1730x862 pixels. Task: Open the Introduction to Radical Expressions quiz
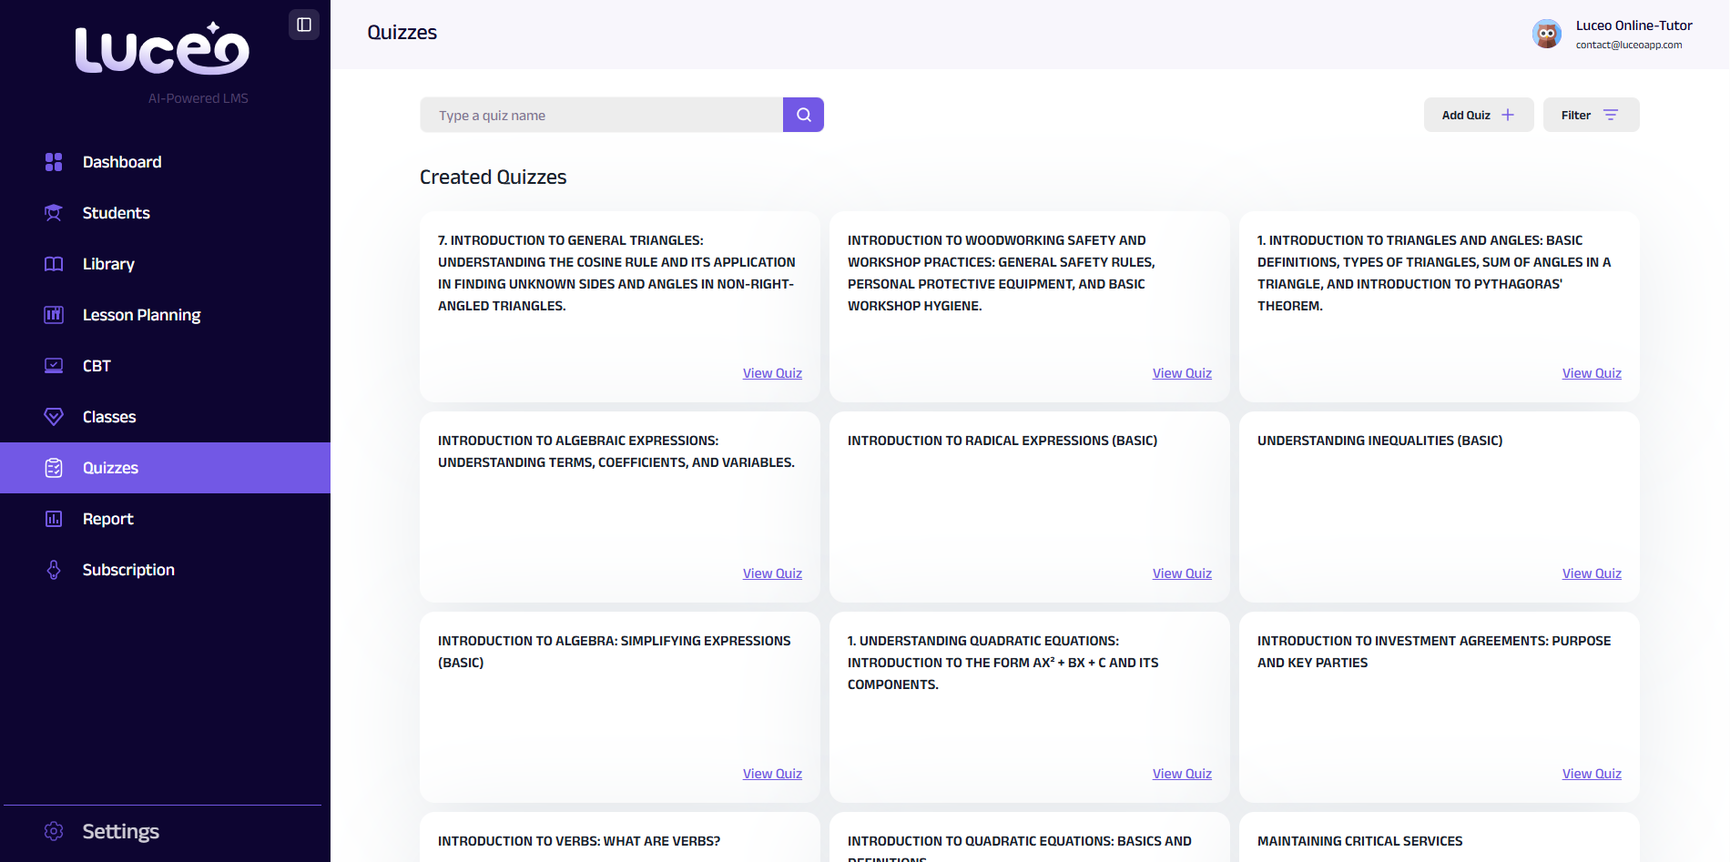1182,573
